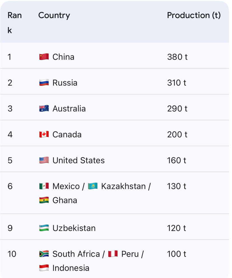Image resolution: width=232 pixels, height=278 pixels.
Task: Click the Kazakhstan flag icon
Action: point(93,186)
